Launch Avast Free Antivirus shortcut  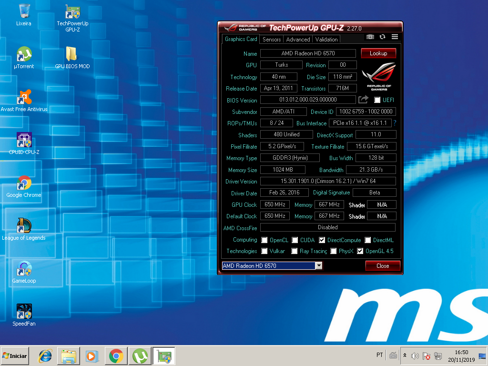coord(24,101)
